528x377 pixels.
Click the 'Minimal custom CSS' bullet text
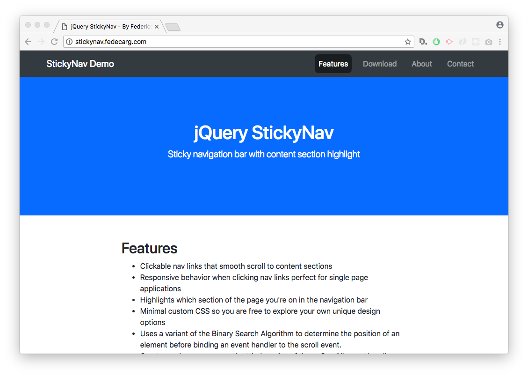(260, 317)
